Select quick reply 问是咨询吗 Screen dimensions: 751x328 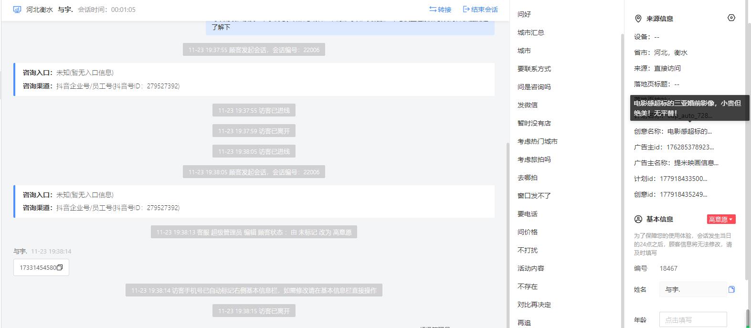[534, 87]
